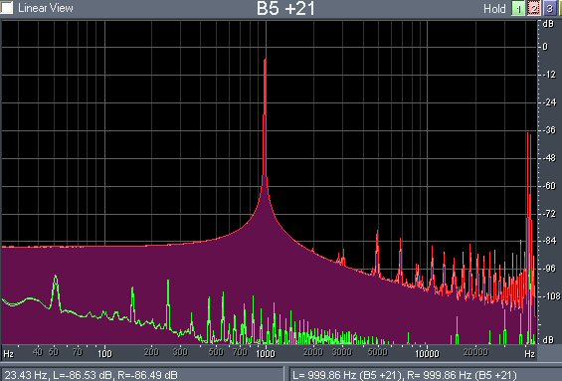Viewport: 562px width, 381px height.
Task: Click the 10000 label on frequency axis
Action: (427, 353)
